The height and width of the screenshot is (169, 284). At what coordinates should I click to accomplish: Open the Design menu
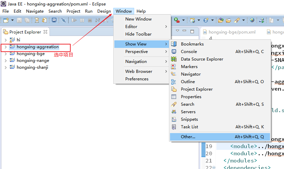click(x=104, y=11)
